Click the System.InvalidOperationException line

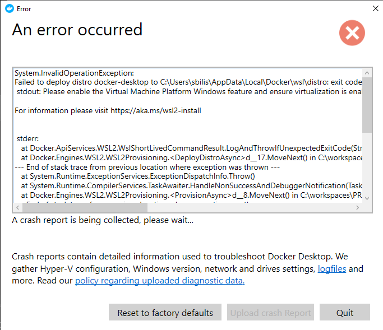tap(74, 73)
